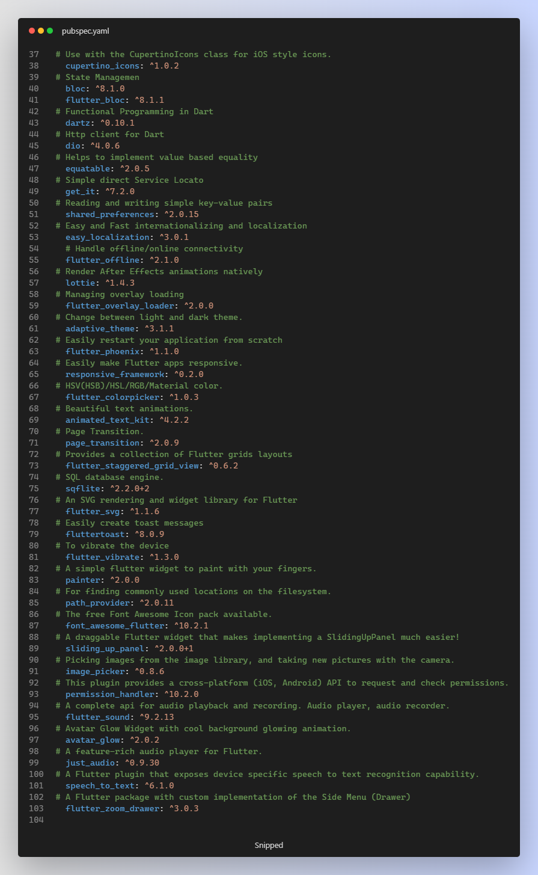Click the equatable dependency key
This screenshot has width=538, height=875.
click(88, 168)
